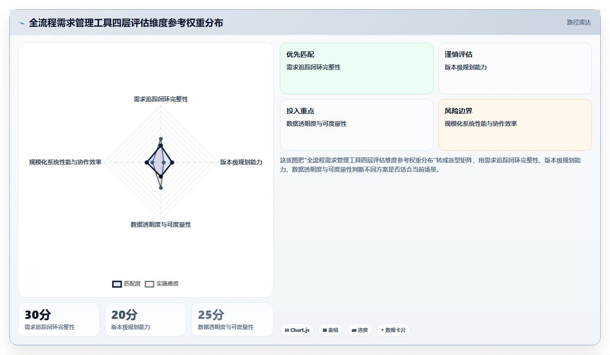The image size is (610, 355).
Task: Select the black 匹配度 point on 规模化系统性能 axis
Action: point(147,162)
